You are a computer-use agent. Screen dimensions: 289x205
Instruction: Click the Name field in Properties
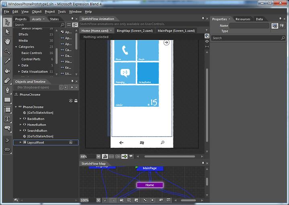click(249, 26)
